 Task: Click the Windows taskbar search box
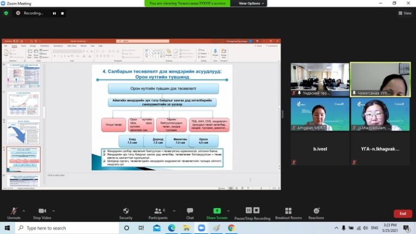pyautogui.click(x=65, y=228)
